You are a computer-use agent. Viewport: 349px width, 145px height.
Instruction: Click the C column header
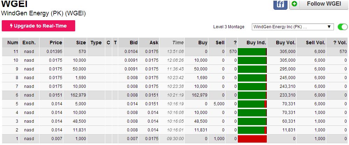tap(108, 43)
